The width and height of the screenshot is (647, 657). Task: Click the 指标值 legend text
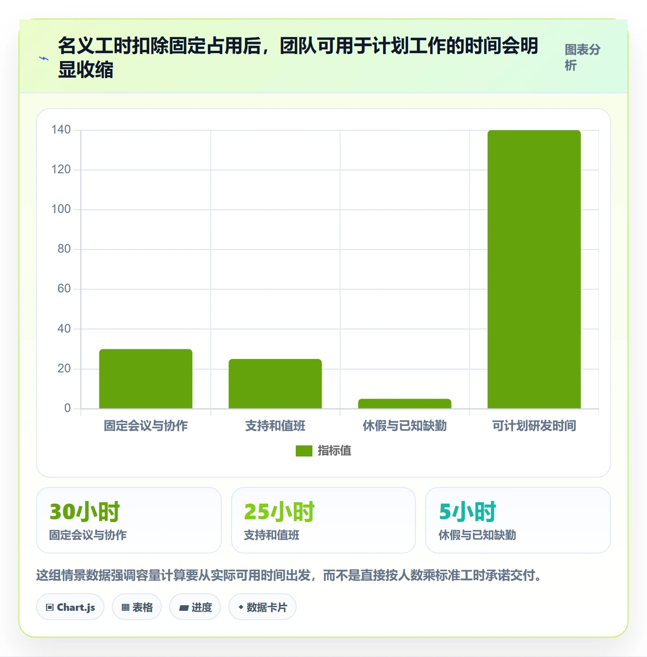coord(334,451)
